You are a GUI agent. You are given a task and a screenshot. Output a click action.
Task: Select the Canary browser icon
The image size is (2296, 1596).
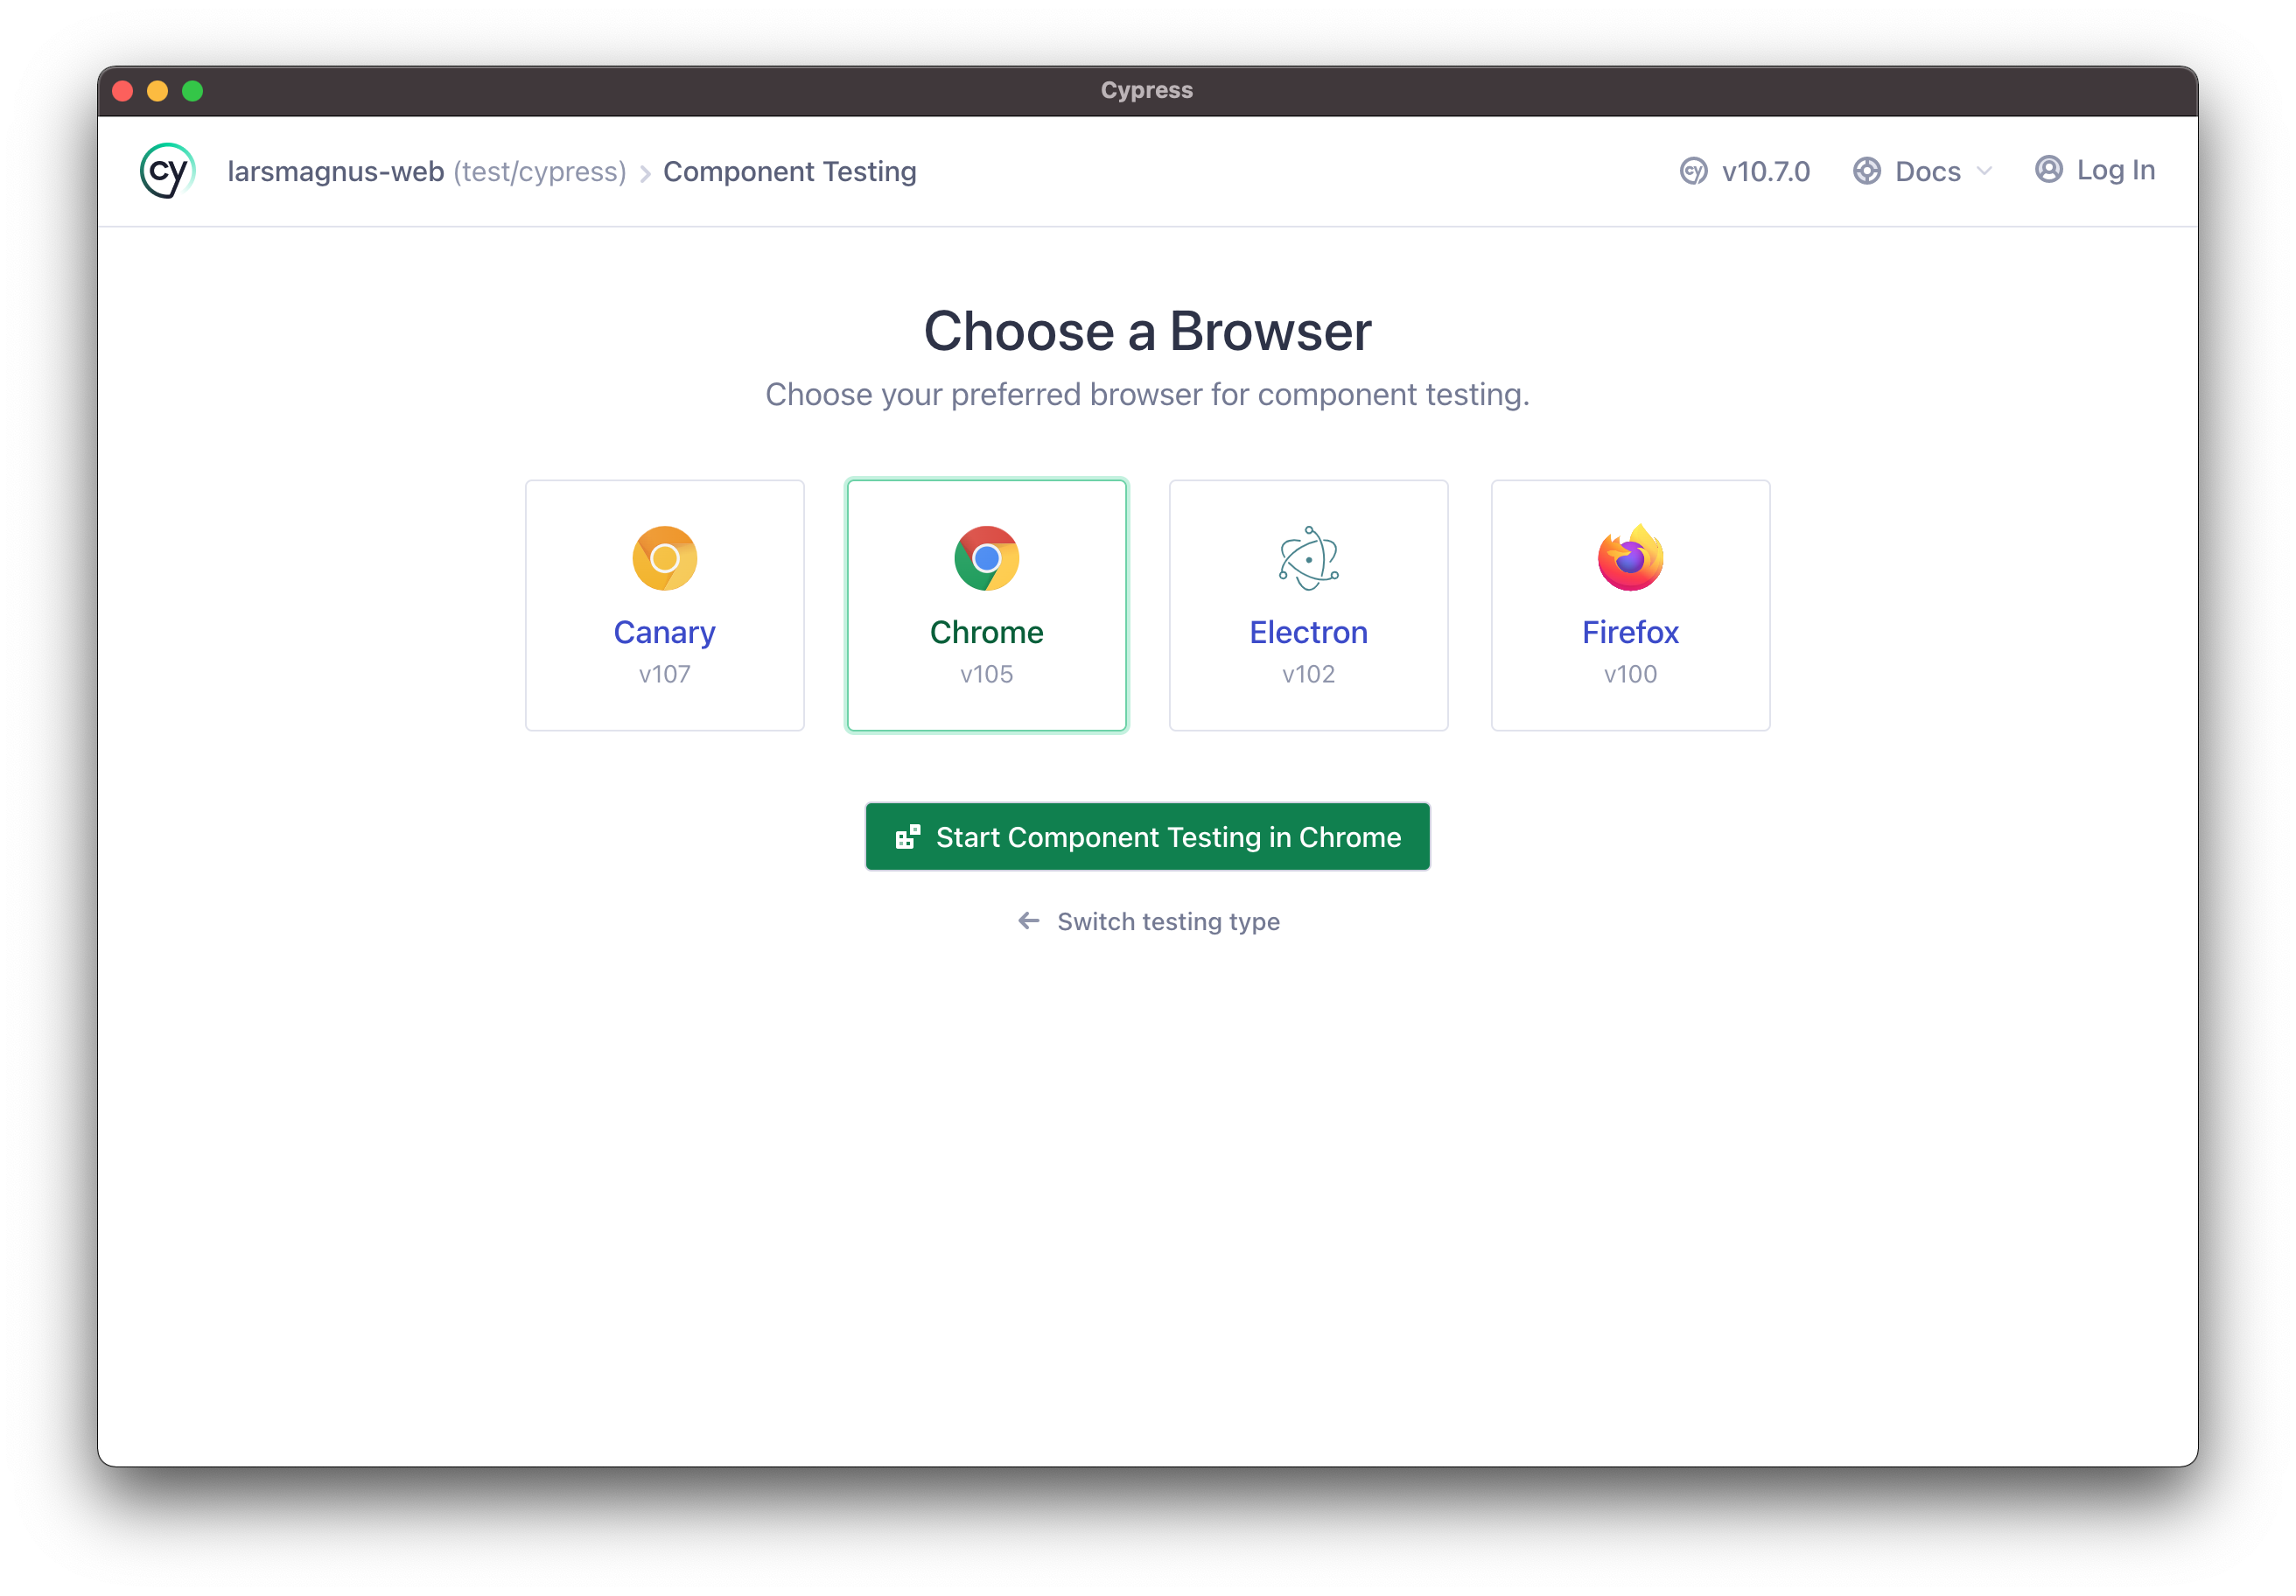click(x=665, y=558)
